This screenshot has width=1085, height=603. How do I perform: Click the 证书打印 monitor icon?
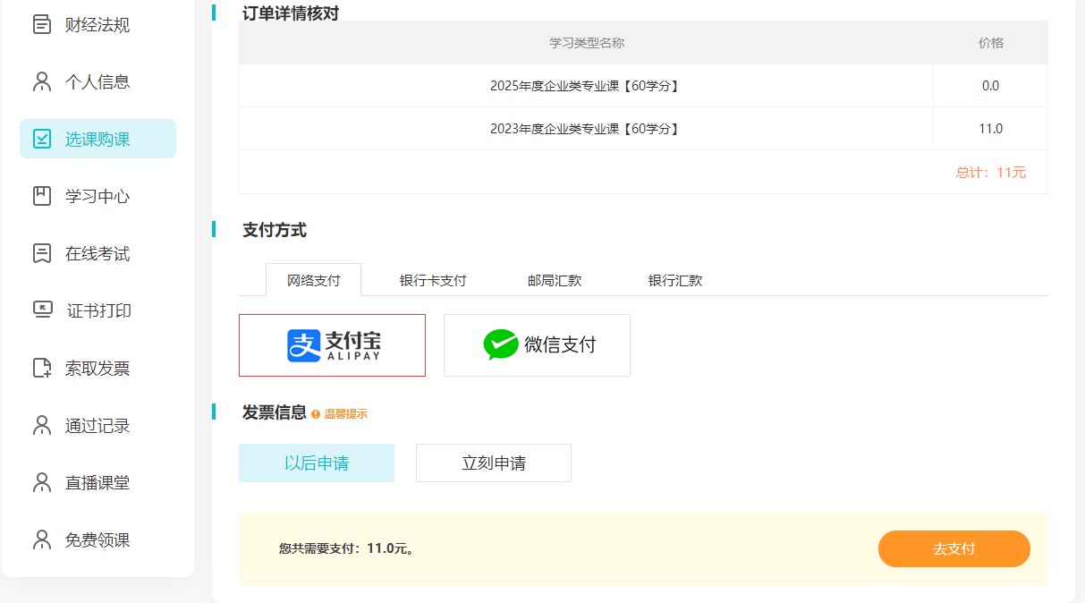tap(42, 310)
